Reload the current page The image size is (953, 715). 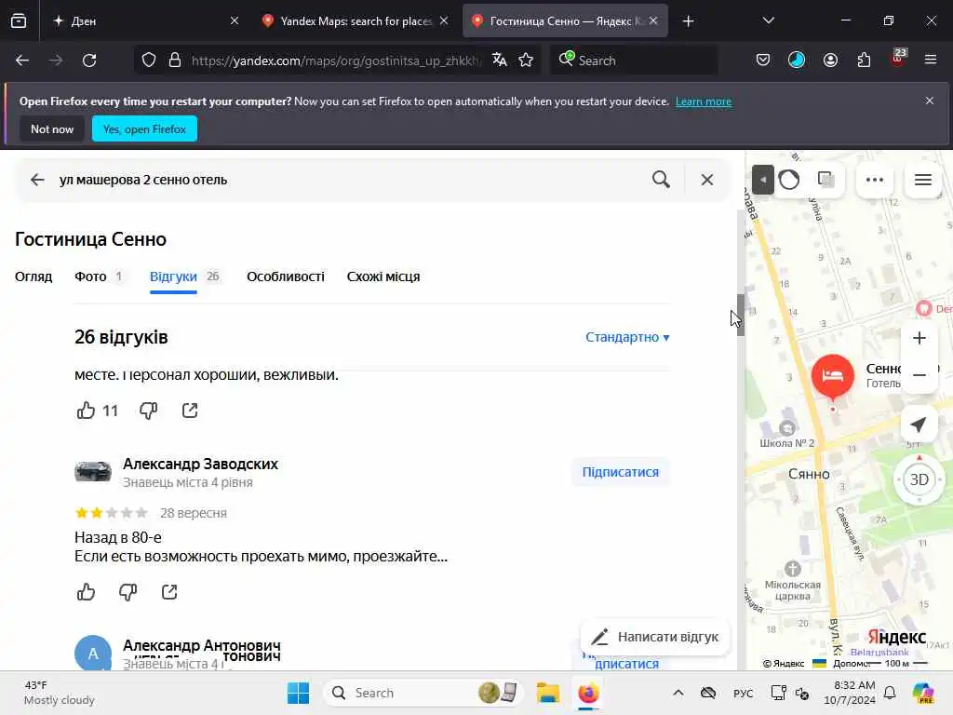(89, 61)
